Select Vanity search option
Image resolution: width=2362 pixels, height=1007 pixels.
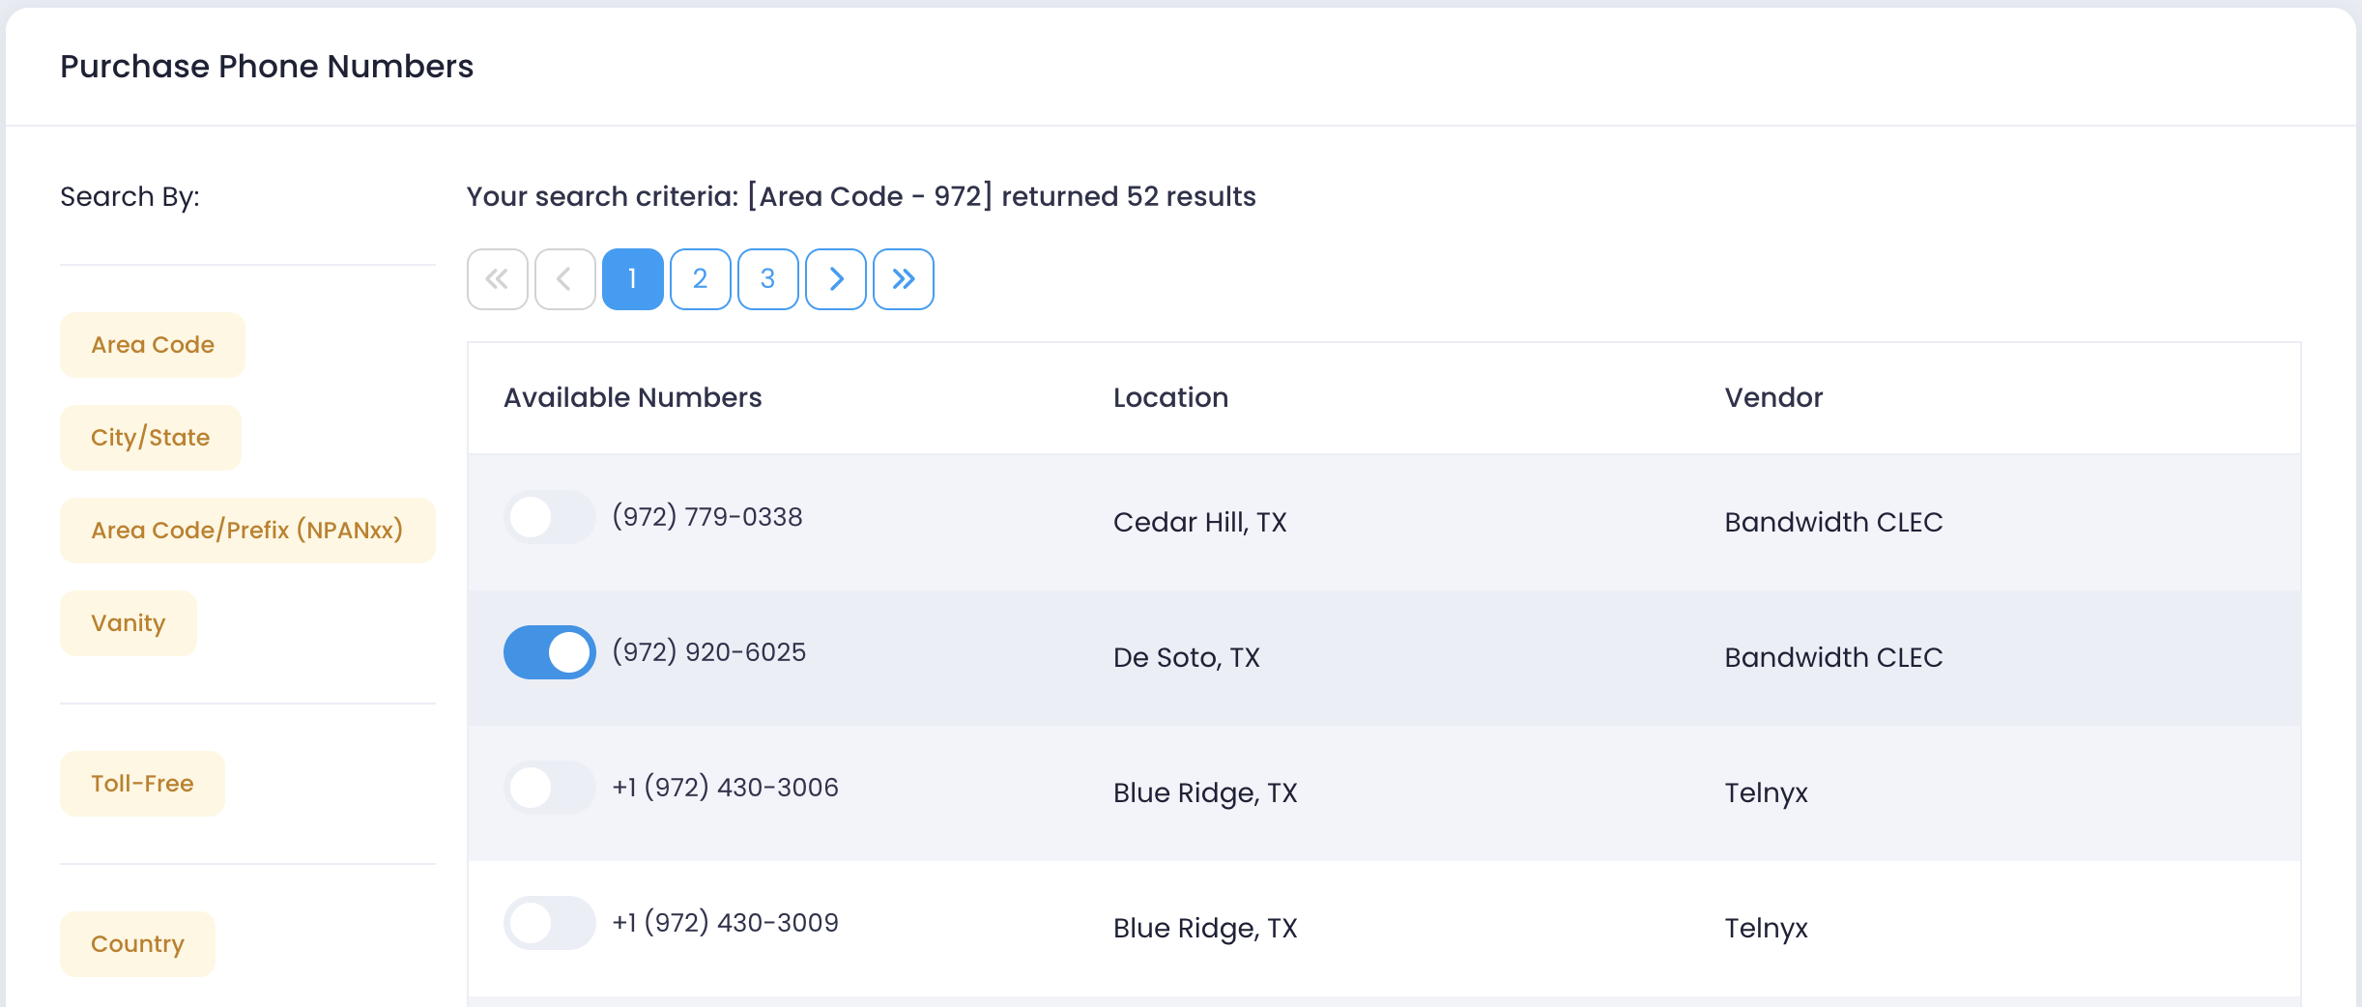pos(129,623)
